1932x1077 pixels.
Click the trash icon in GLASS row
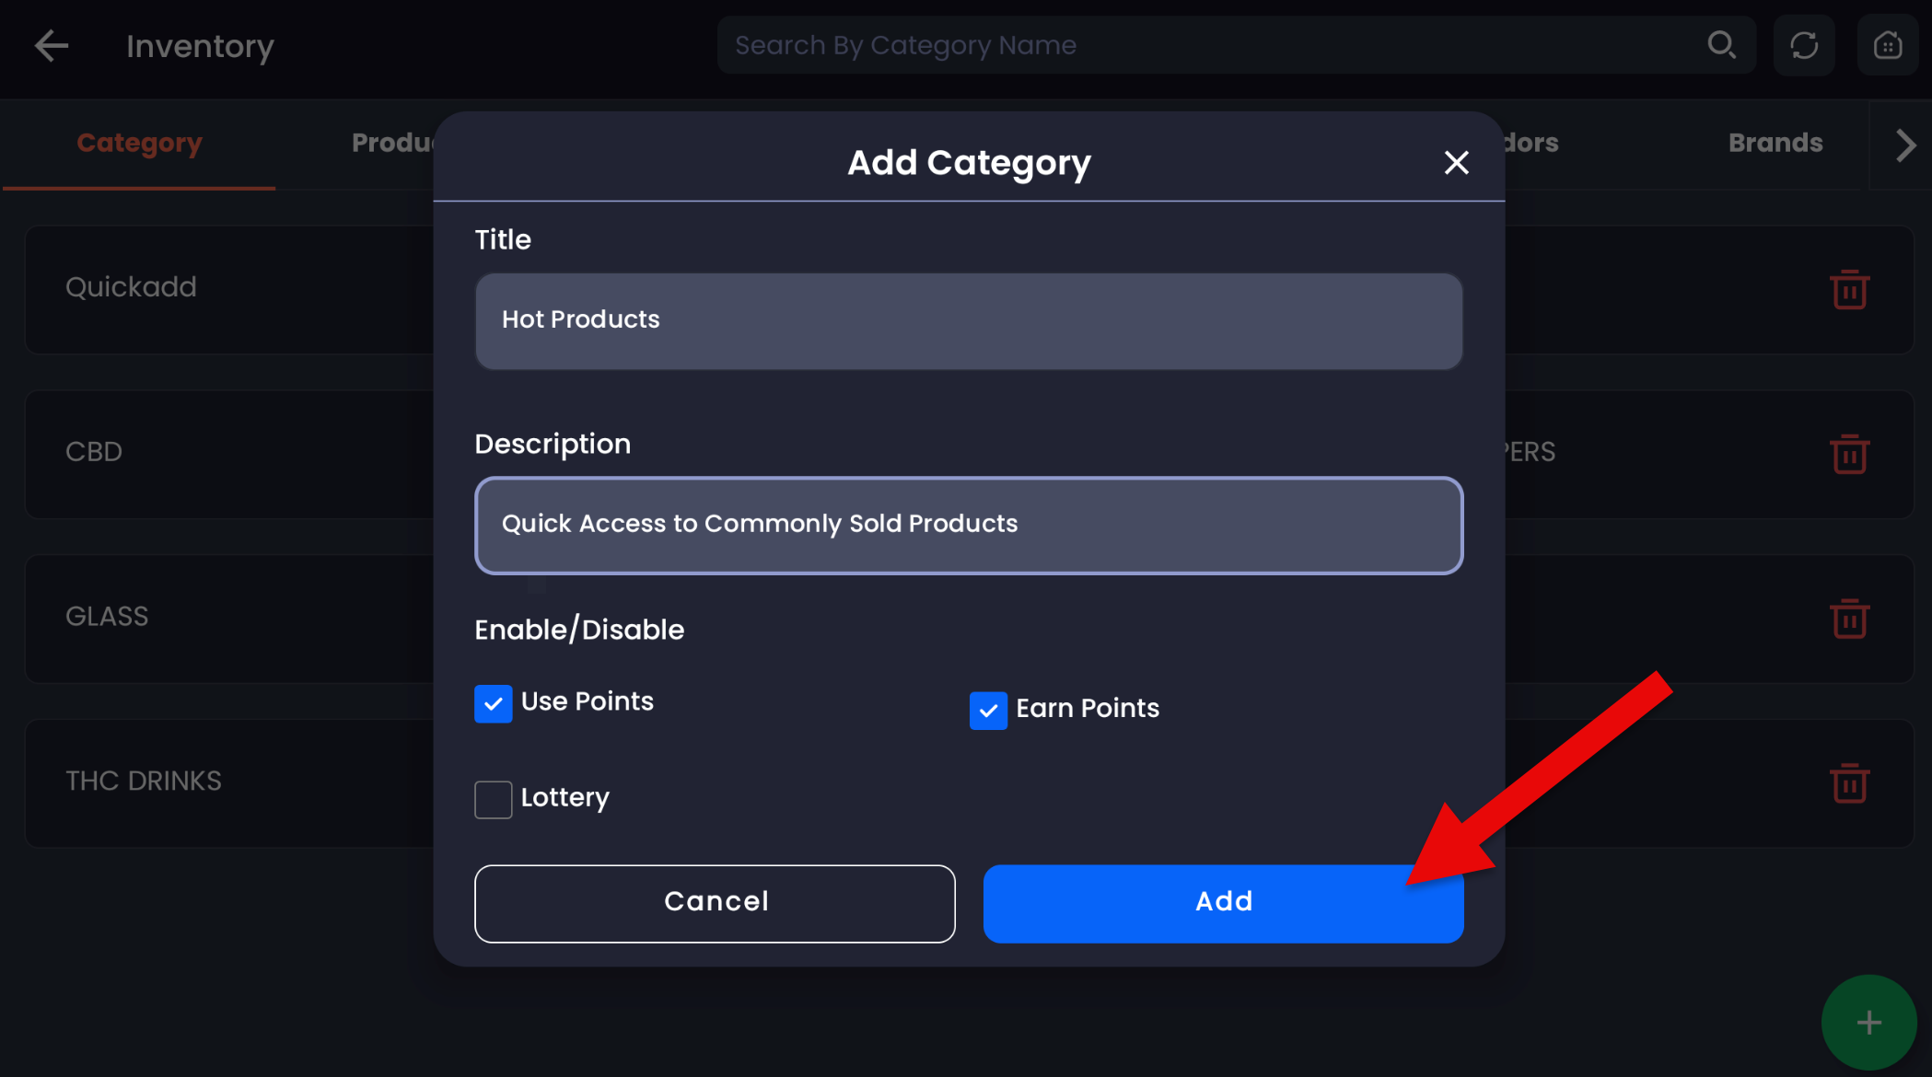1849,619
